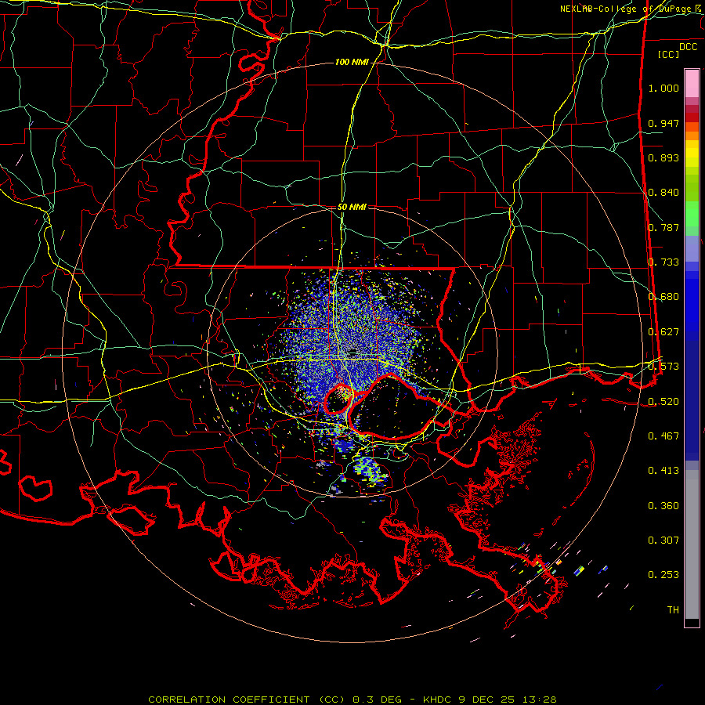The width and height of the screenshot is (705, 705).
Task: Click the 0.680 scale value
Action: click(663, 297)
